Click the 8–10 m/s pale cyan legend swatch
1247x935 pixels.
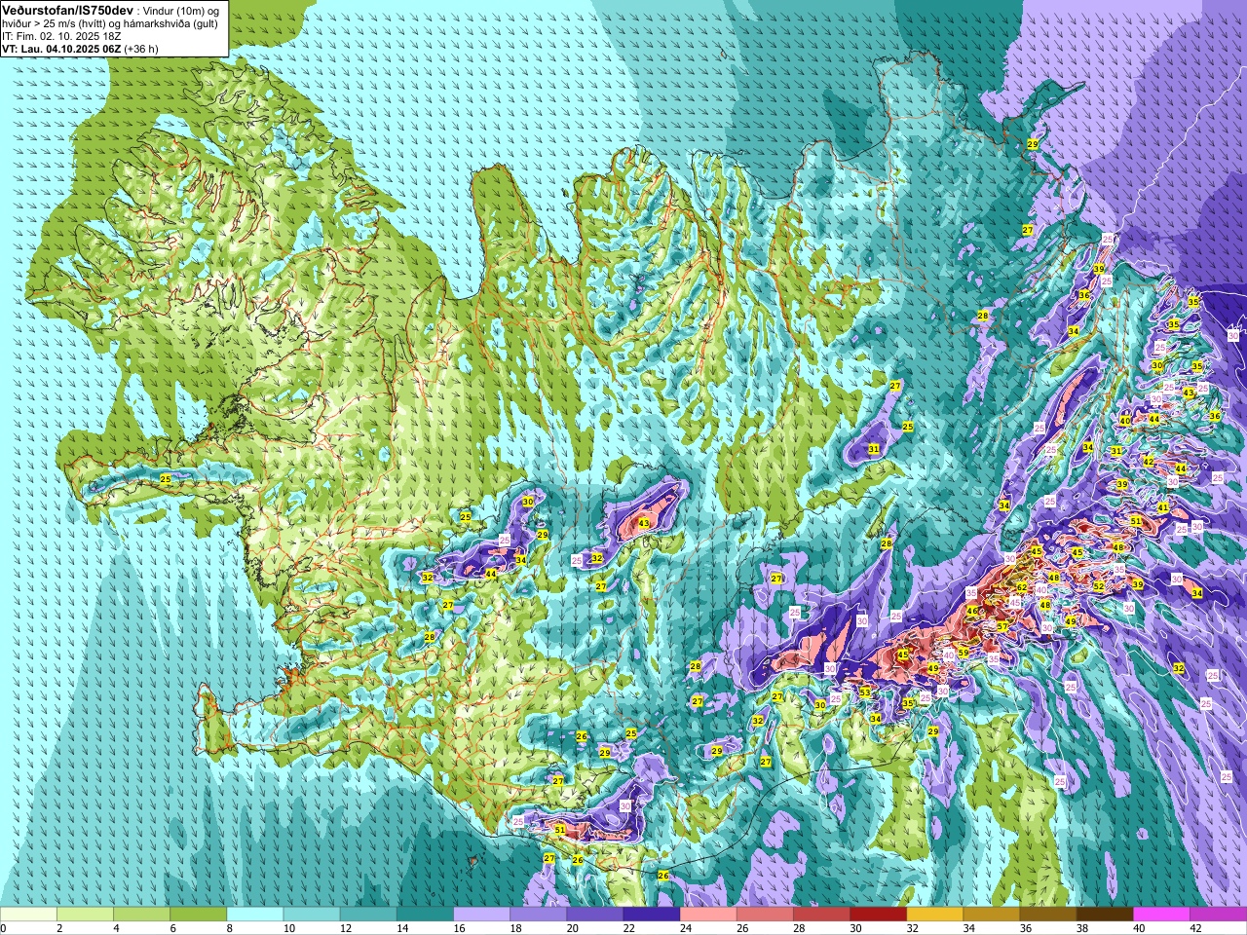pos(255,914)
